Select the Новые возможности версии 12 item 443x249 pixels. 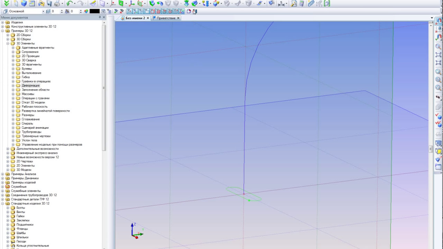38,157
